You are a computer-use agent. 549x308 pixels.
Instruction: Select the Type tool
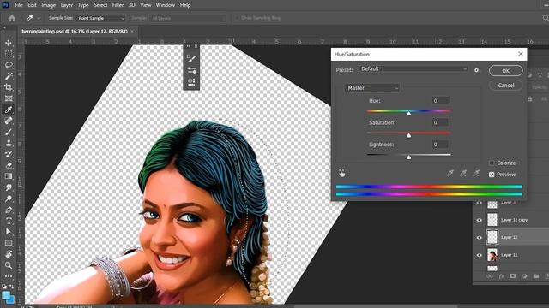[9, 221]
